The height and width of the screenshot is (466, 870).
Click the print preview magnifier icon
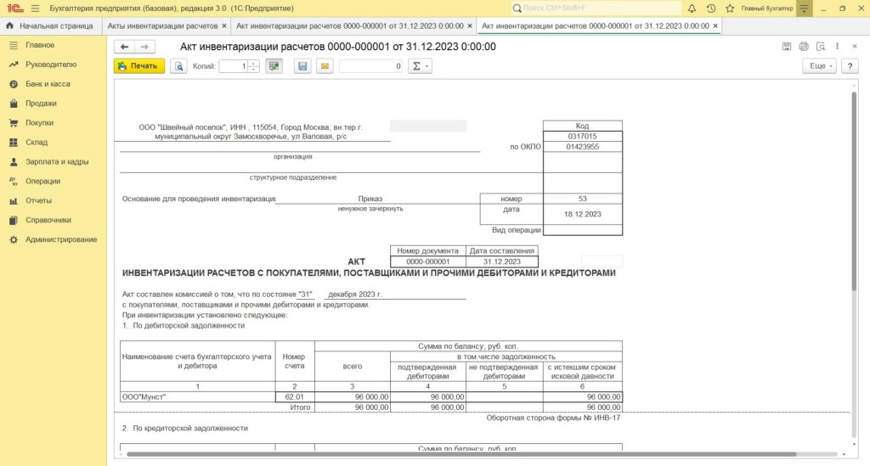click(178, 66)
